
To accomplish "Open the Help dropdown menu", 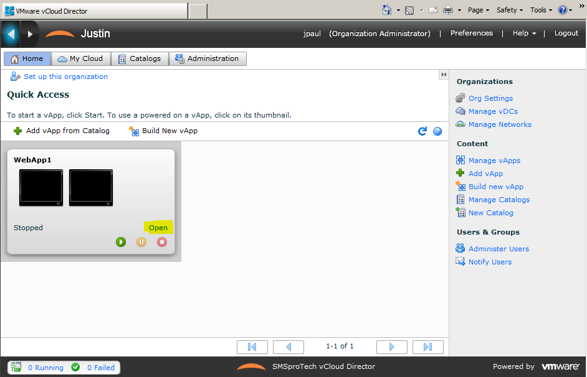I will coord(524,34).
